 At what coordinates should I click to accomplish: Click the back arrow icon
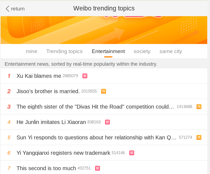(7, 9)
